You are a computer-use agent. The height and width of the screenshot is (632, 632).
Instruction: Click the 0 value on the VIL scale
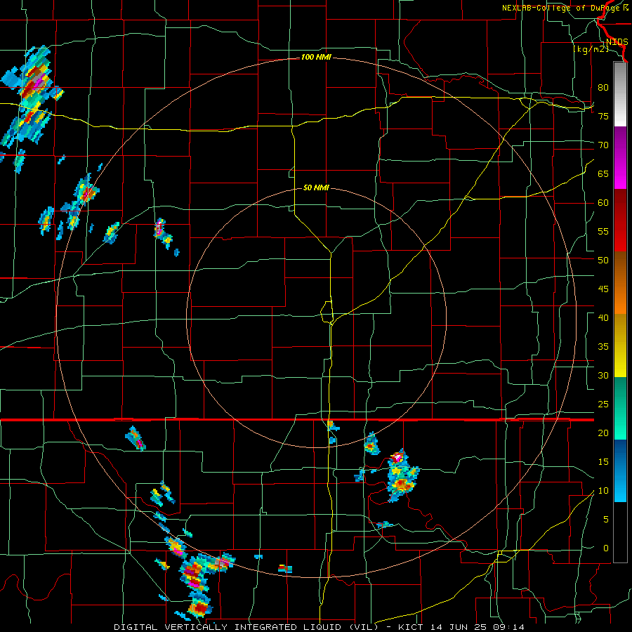[605, 548]
